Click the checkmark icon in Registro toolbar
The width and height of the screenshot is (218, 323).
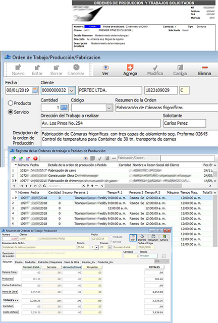coord(100,158)
